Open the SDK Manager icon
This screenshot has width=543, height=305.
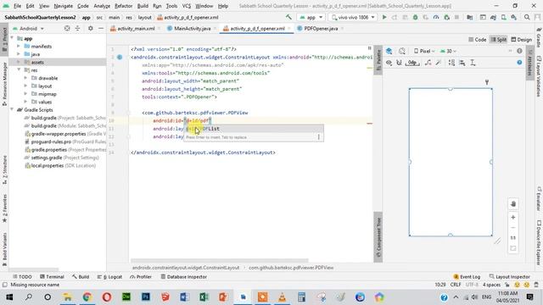click(514, 17)
